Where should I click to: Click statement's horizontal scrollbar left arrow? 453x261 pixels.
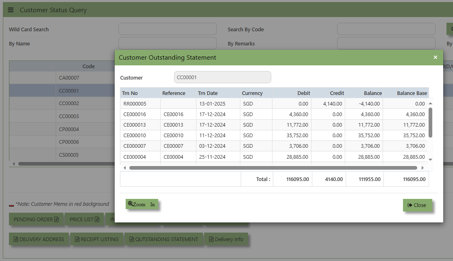coord(124,168)
